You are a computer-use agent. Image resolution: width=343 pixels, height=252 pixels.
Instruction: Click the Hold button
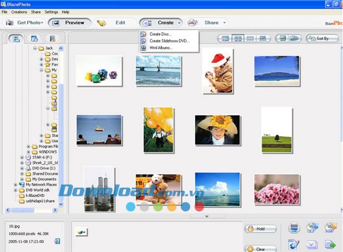click(x=260, y=229)
